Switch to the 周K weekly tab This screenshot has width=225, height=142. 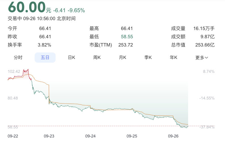pos(97,58)
